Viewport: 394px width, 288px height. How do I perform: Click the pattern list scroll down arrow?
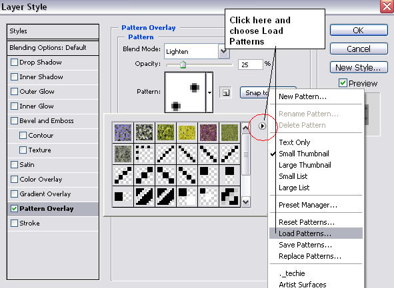(x=245, y=202)
